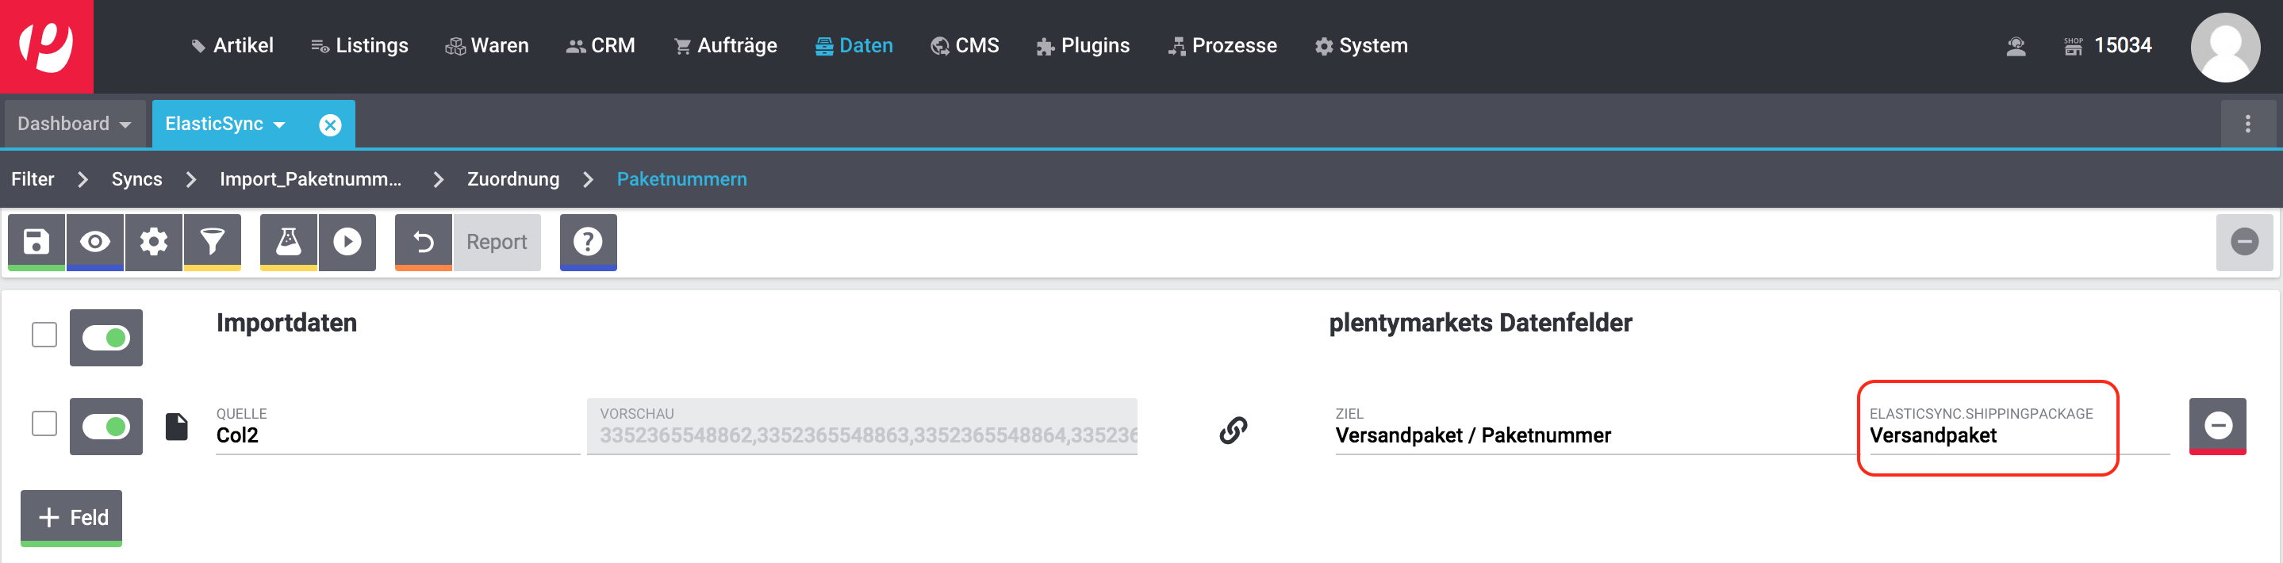The width and height of the screenshot is (2283, 563).
Task: Expand the Dashboard tab dropdown
Action: tap(125, 125)
